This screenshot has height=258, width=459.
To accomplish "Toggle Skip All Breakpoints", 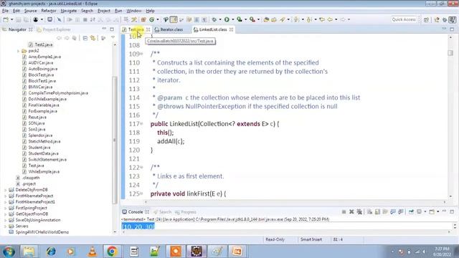I will pyautogui.click(x=60, y=19).
